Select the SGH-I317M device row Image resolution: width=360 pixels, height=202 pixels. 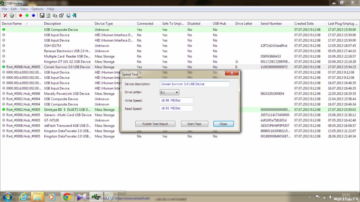click(180, 46)
